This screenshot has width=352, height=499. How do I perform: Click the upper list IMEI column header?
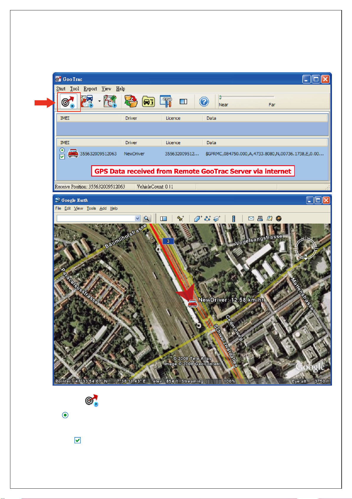89,118
